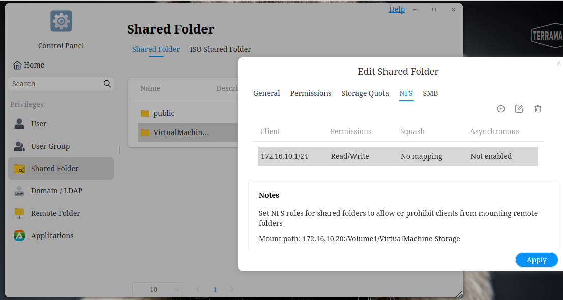Click the window resize grip corner

[459, 294]
